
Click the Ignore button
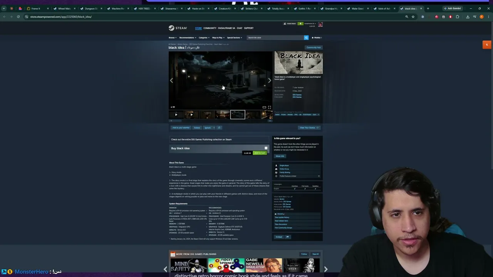tap(208, 128)
